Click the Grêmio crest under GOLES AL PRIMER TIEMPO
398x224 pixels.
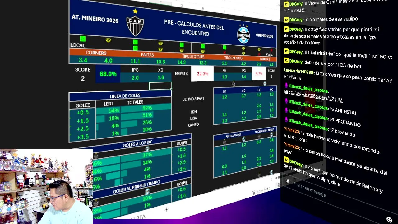(147, 190)
